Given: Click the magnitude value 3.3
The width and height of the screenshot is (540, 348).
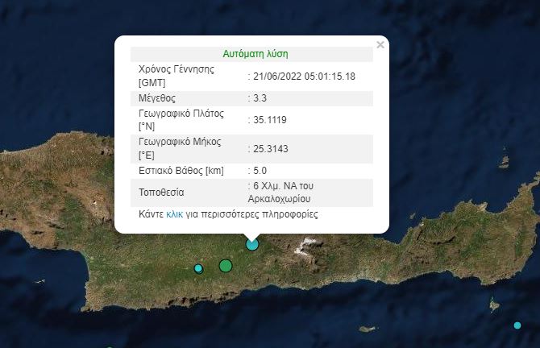Looking at the screenshot, I should pyautogui.click(x=260, y=98).
